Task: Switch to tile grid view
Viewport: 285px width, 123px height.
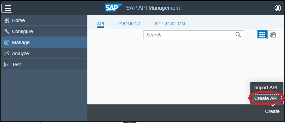Action: click(262, 35)
